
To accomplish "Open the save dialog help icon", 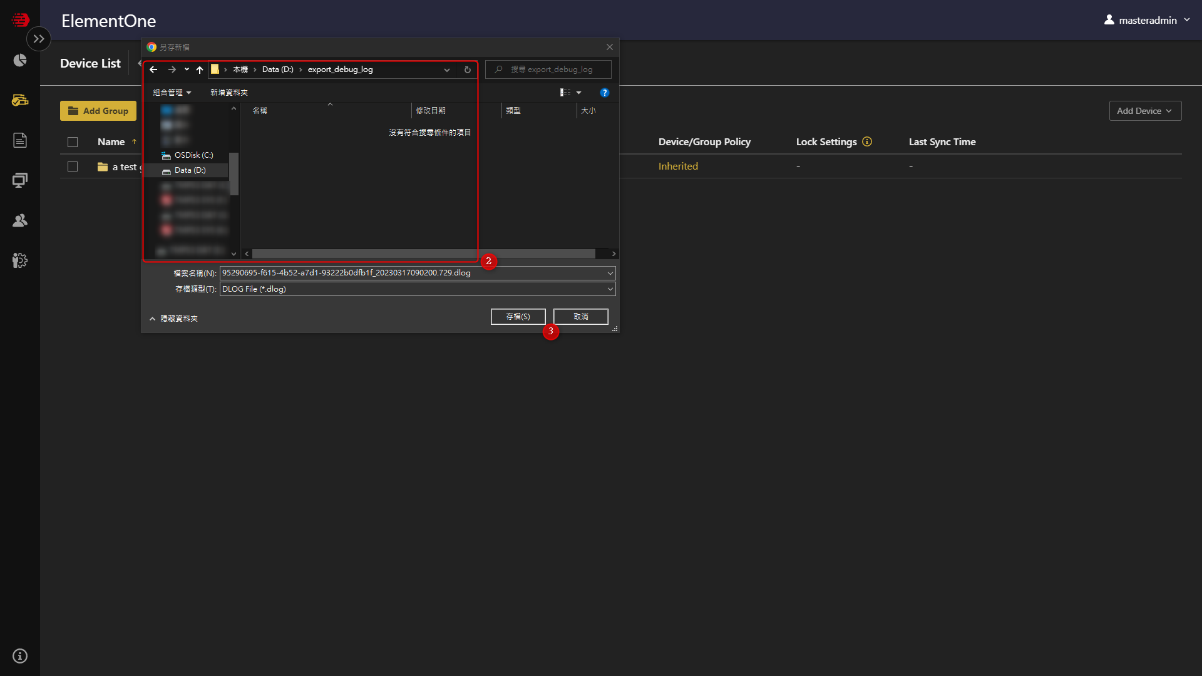I will click(x=605, y=93).
